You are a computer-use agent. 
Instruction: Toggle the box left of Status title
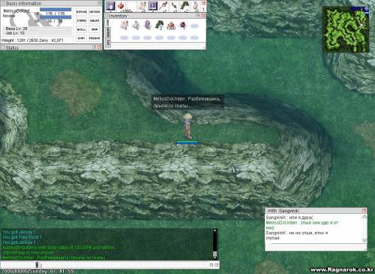pyautogui.click(x=3, y=47)
